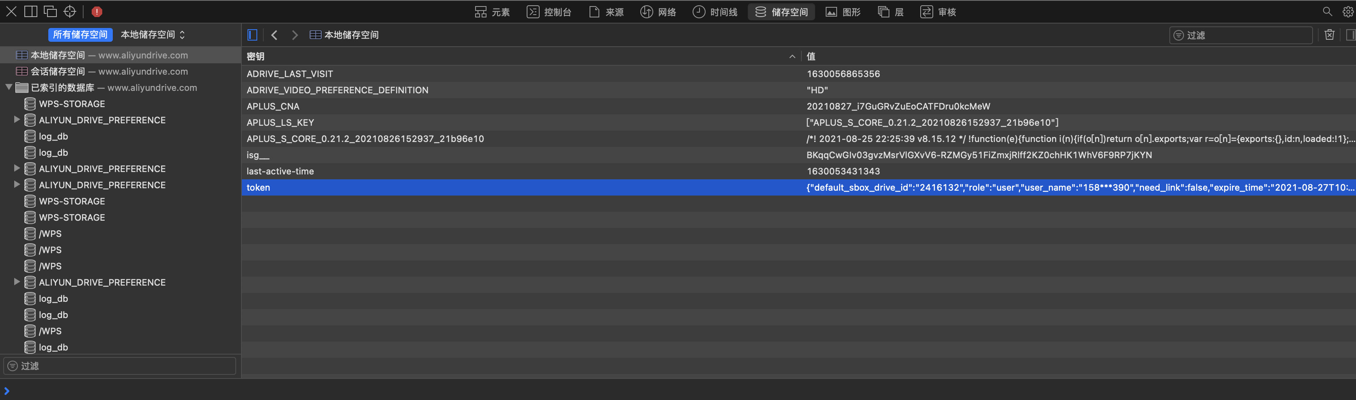Select the APLUS_CNA key
Screen dimensions: 1356x400
273,107
